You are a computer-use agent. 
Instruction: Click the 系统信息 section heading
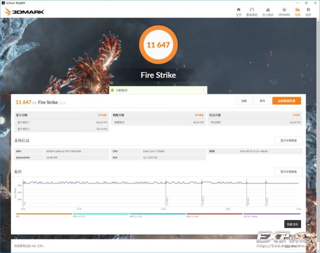pyautogui.click(x=22, y=140)
